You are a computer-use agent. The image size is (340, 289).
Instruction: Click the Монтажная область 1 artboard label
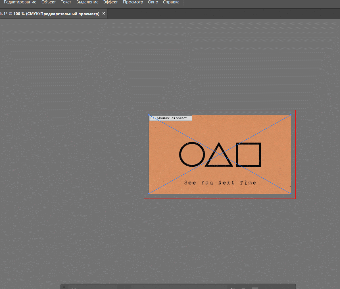pos(171,118)
